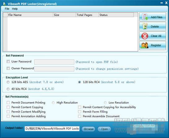Enable the Owner Password checkbox

[x=8, y=68]
